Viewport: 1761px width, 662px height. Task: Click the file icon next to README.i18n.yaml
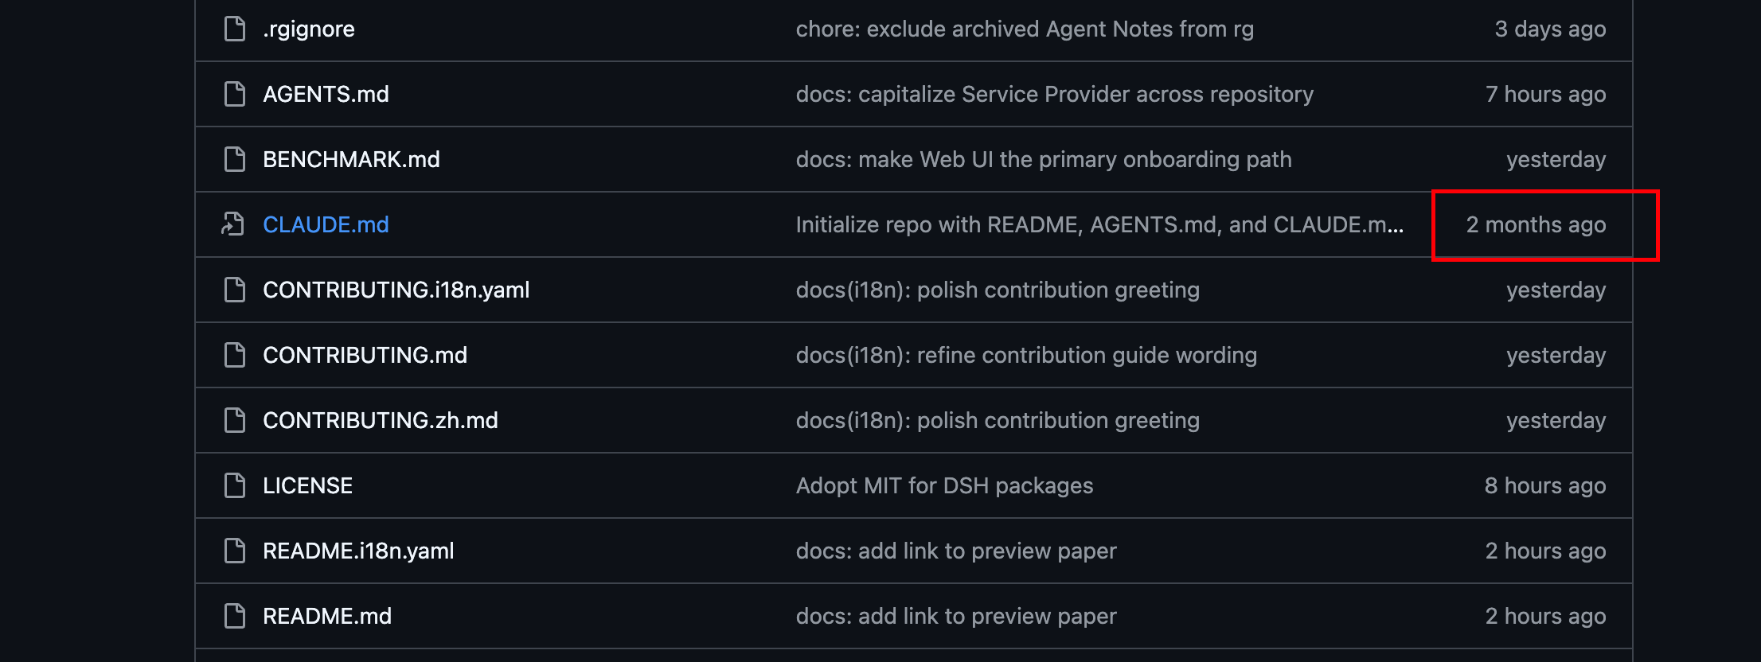click(x=235, y=551)
